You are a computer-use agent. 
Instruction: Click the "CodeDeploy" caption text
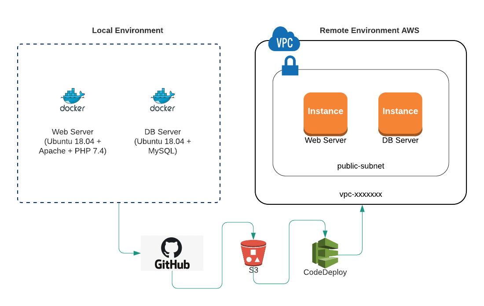(325, 273)
